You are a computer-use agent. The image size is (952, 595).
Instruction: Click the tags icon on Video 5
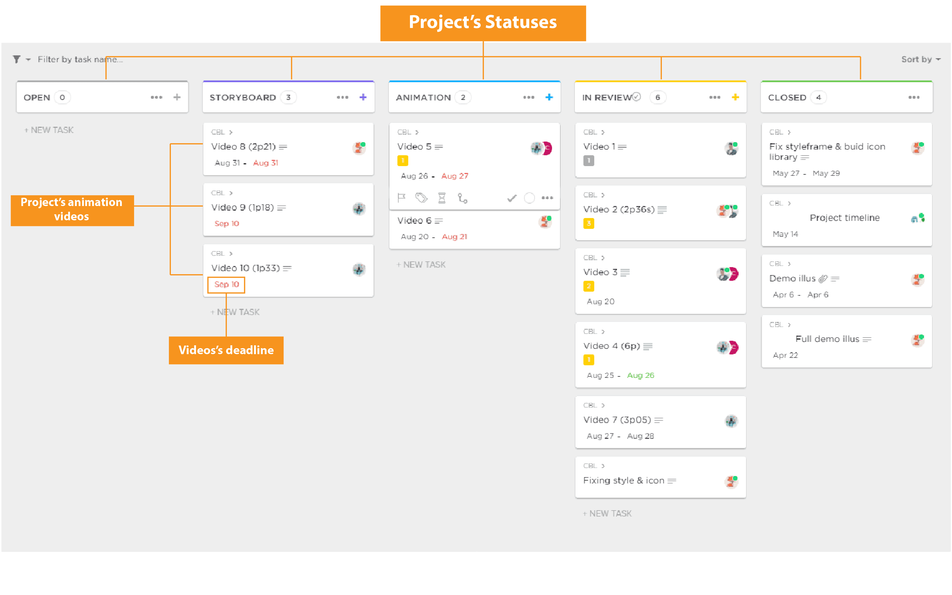tap(421, 198)
